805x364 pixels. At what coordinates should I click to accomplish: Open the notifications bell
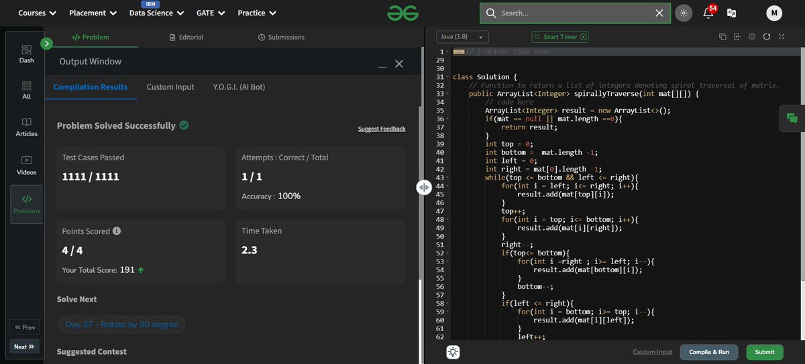708,13
